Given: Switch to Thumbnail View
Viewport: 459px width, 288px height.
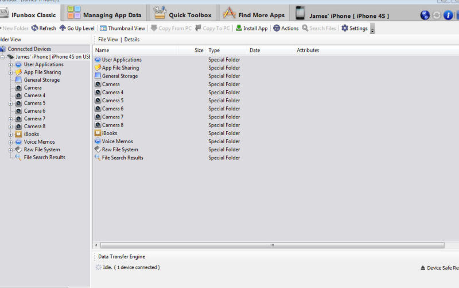Looking at the screenshot, I should 122,28.
